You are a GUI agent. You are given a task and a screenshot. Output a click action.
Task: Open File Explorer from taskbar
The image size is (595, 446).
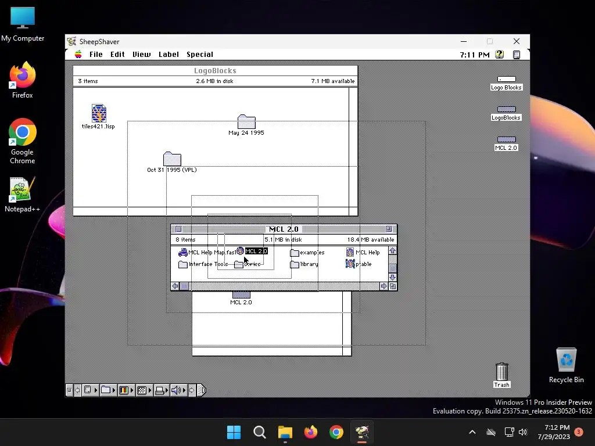285,432
